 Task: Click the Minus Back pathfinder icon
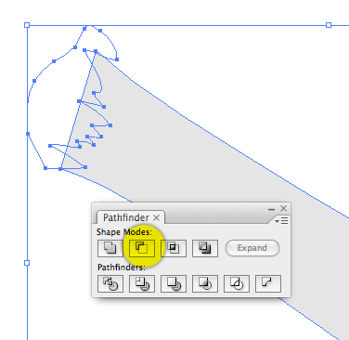pyautogui.click(x=268, y=283)
